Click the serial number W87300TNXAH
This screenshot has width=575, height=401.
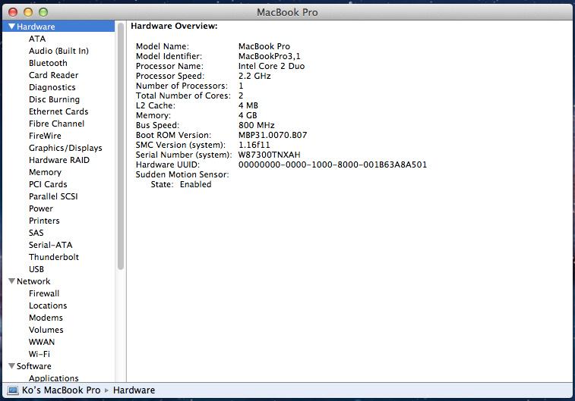(269, 155)
